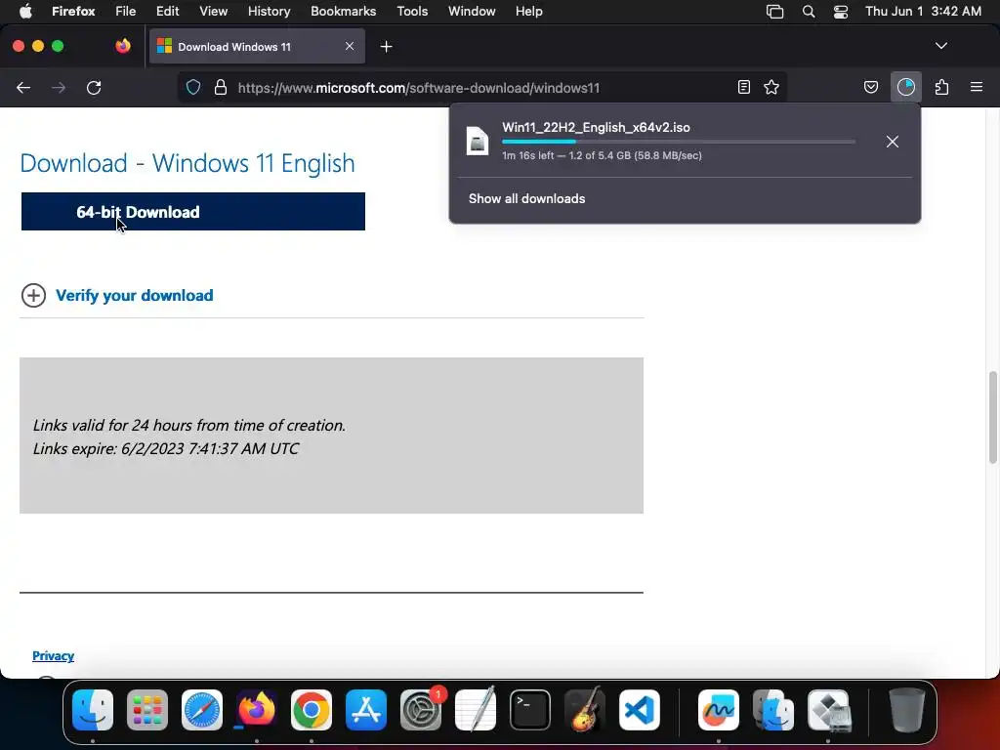Screen dimensions: 1000x750
Task: Click the 64-bit Download button
Action: [x=193, y=212]
